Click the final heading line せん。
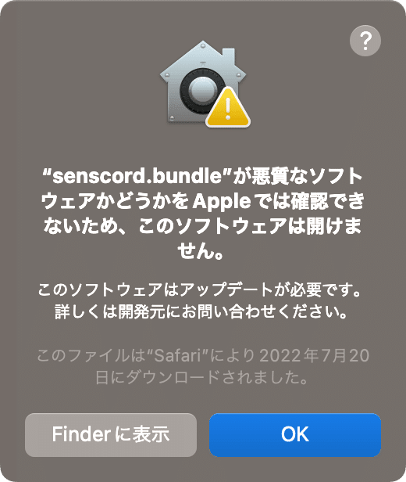 coord(201,251)
